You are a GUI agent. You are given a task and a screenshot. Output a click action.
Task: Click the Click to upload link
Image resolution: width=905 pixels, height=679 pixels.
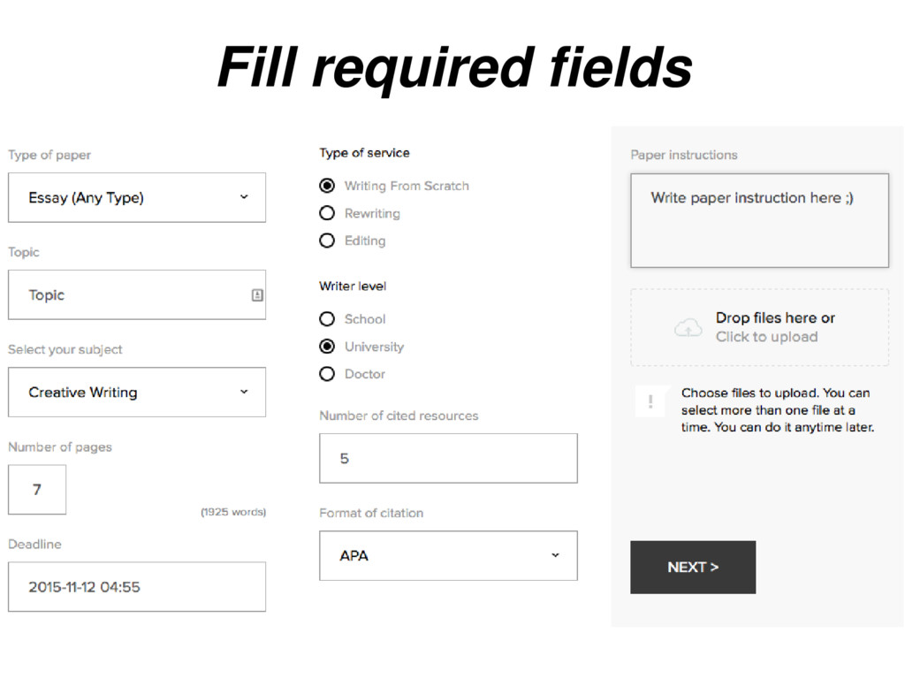point(766,337)
